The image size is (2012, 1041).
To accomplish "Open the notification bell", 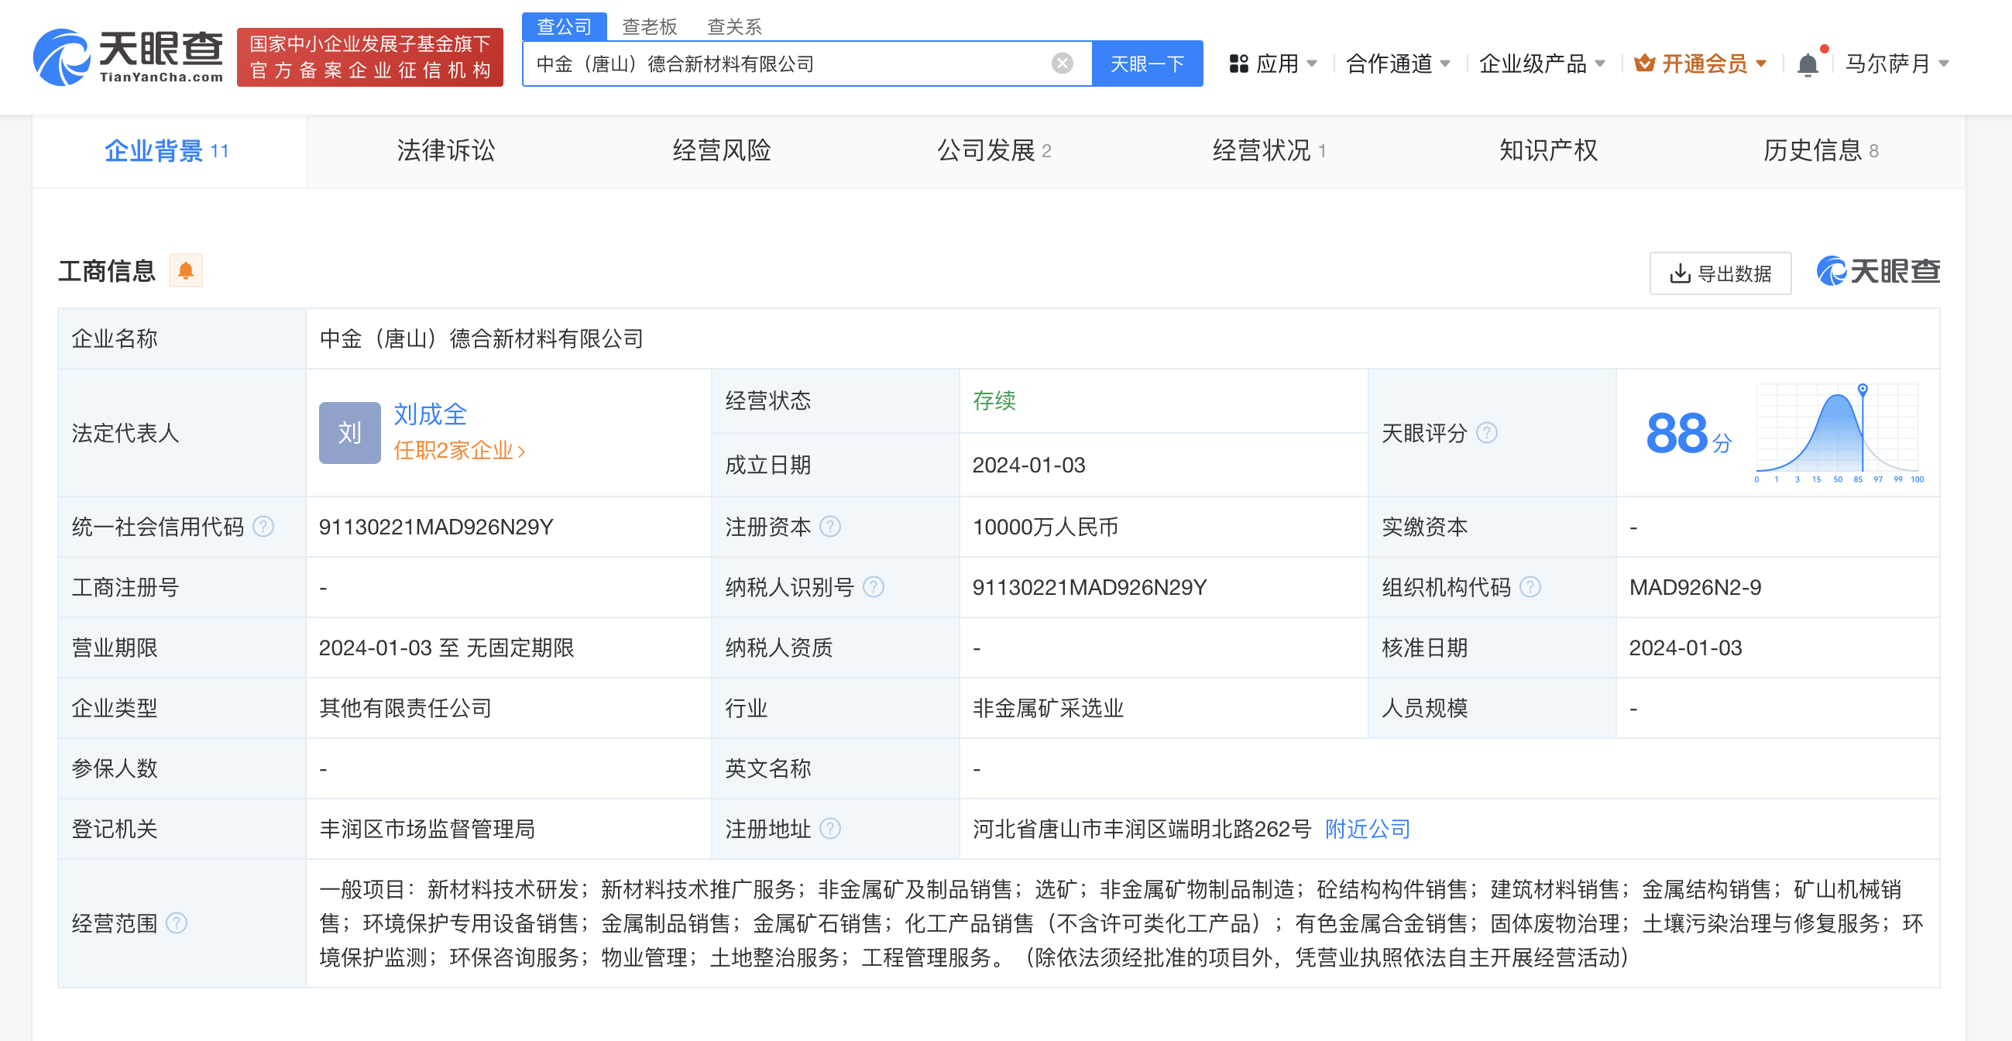I will pyautogui.click(x=1807, y=64).
